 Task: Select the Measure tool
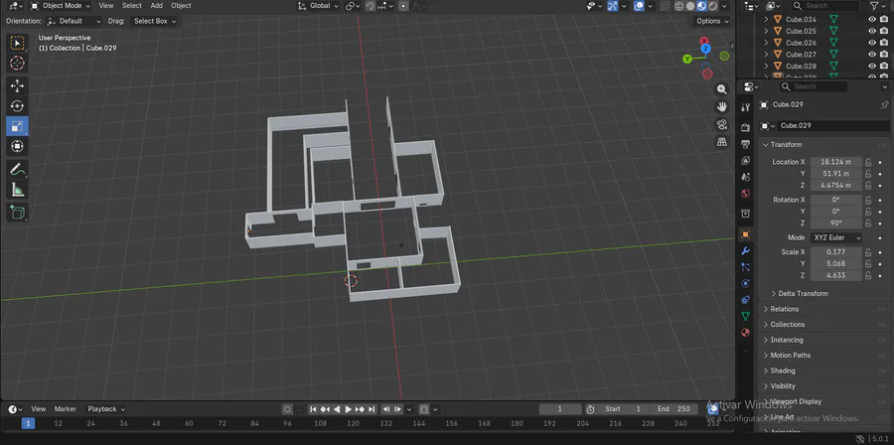17,190
